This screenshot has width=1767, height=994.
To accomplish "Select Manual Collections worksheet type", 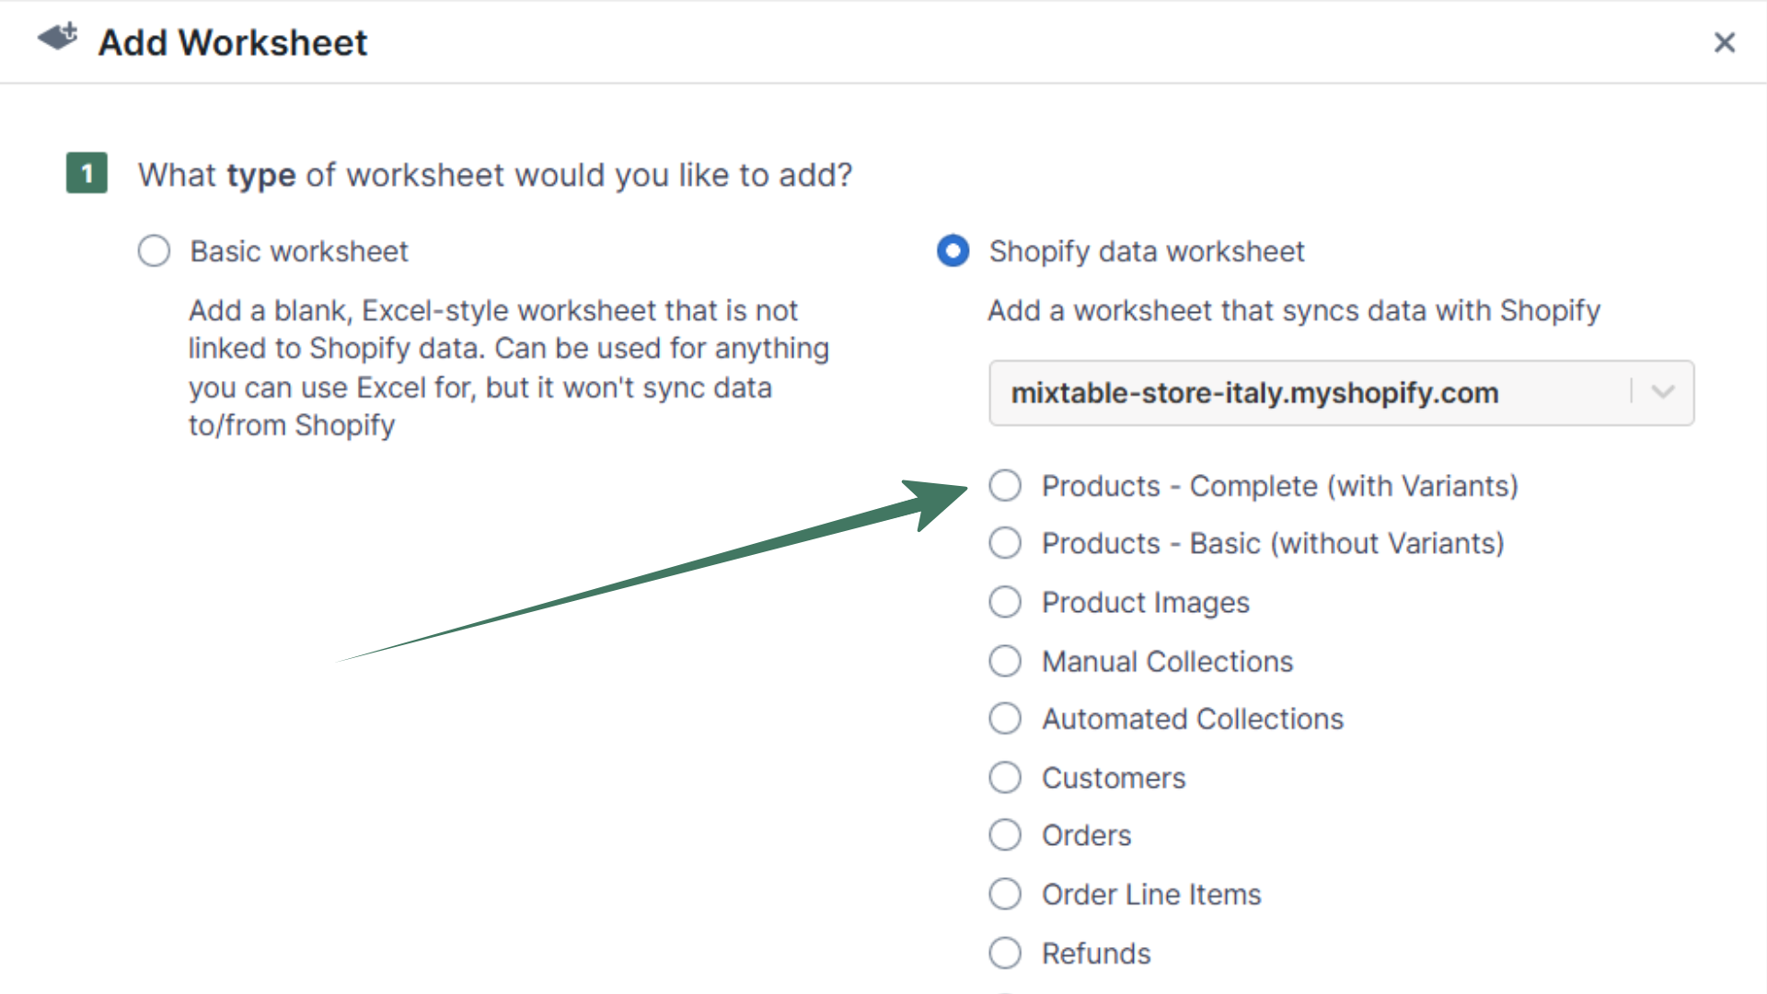I will (x=1005, y=661).
